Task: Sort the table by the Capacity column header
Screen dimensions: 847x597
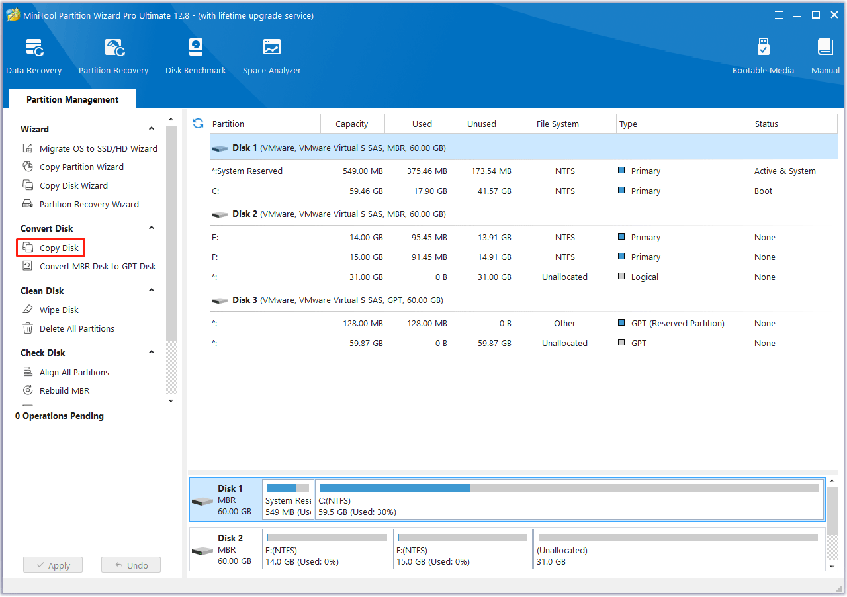Action: [x=351, y=124]
